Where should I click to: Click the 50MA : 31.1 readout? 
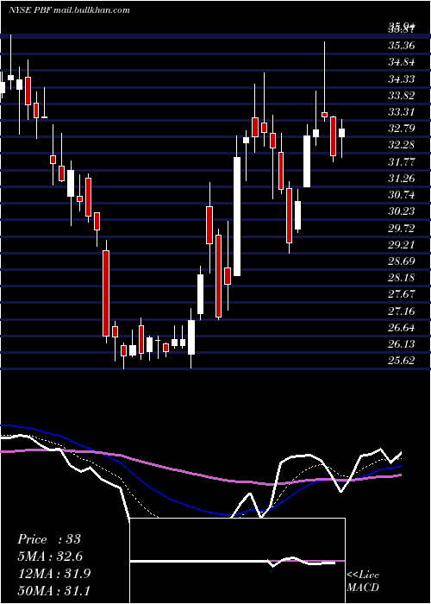tap(54, 590)
